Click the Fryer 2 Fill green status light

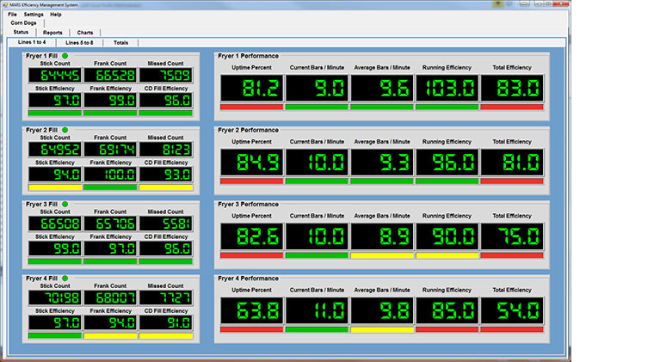click(65, 130)
